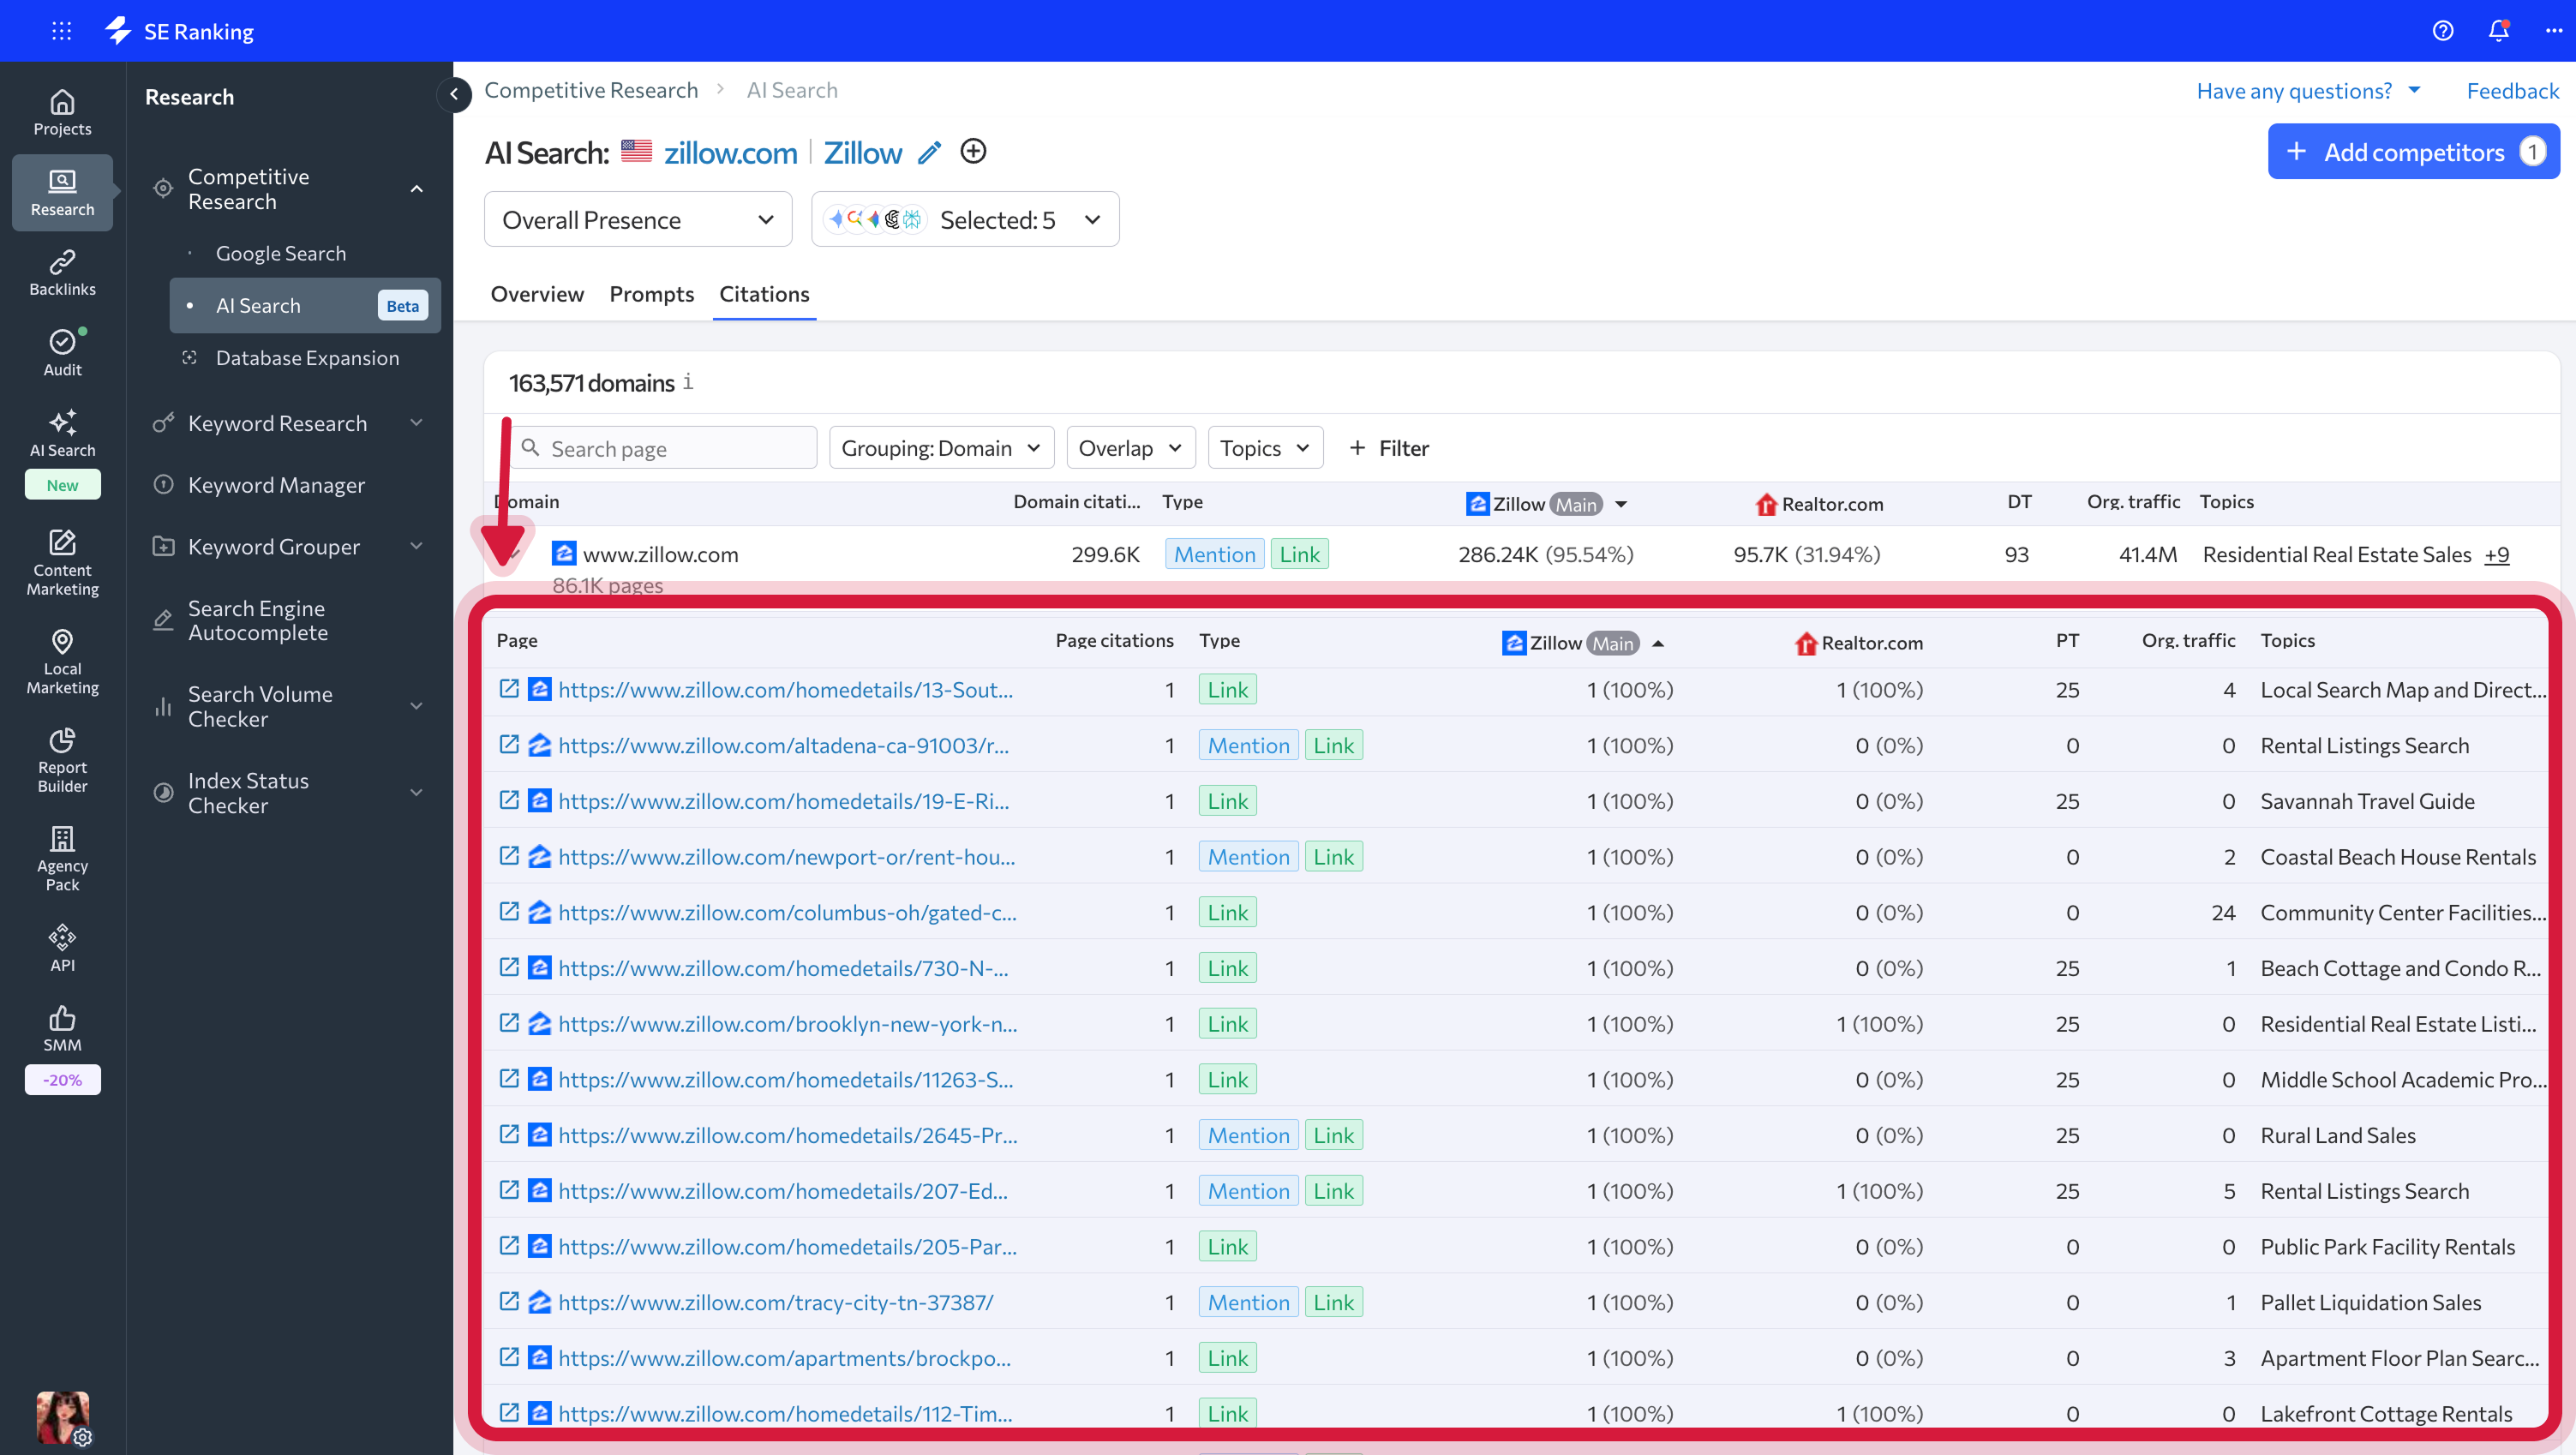Open AI Search in the left rail
This screenshot has width=2576, height=1455.
(62, 434)
